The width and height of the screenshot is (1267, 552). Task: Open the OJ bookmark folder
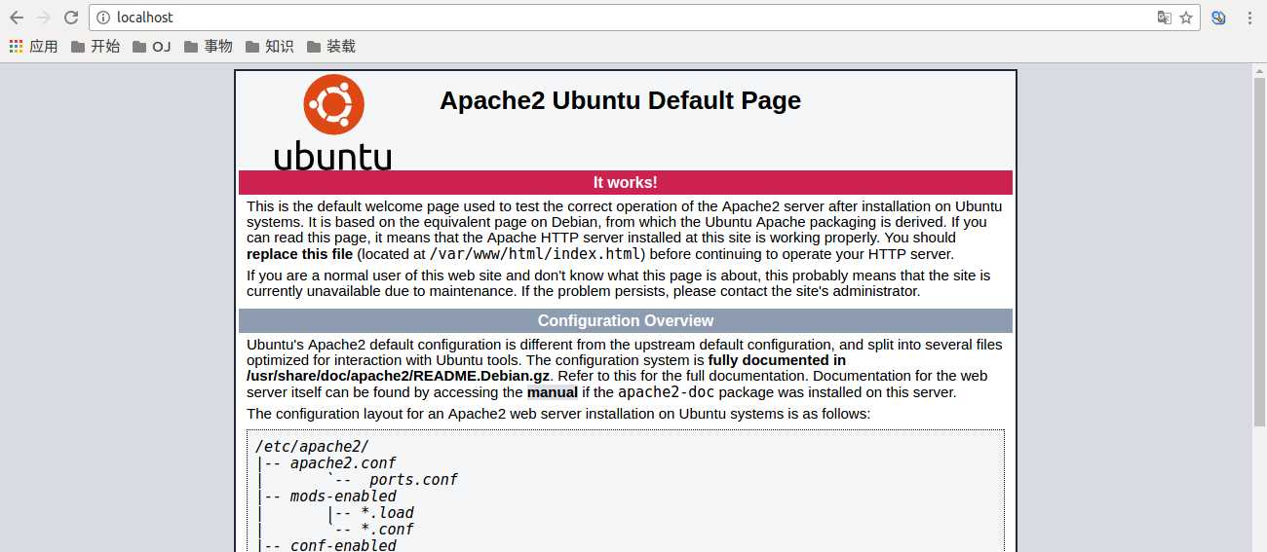point(151,46)
